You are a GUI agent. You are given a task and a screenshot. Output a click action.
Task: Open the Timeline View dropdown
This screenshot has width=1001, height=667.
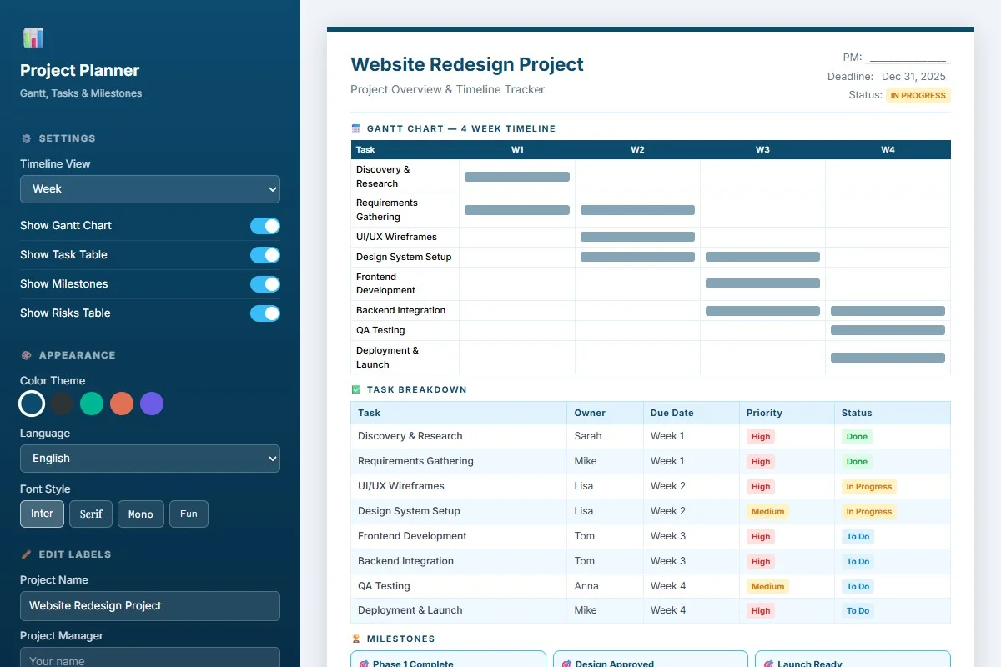pyautogui.click(x=150, y=189)
